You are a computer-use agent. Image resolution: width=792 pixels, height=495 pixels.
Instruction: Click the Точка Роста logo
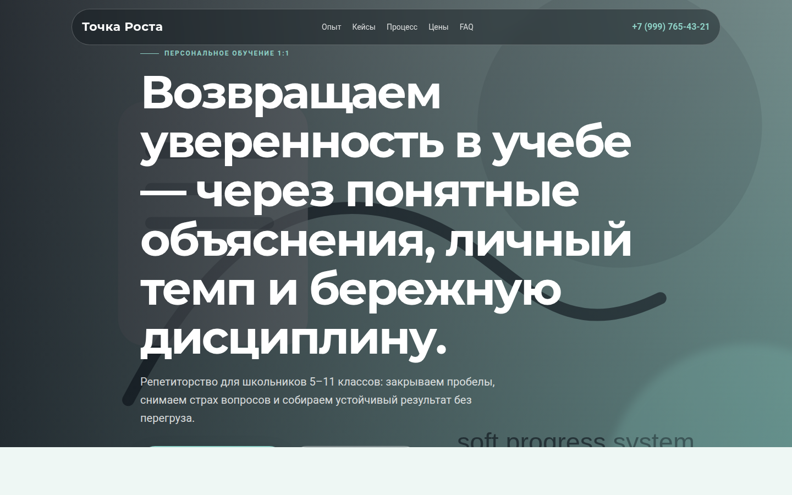[122, 26]
